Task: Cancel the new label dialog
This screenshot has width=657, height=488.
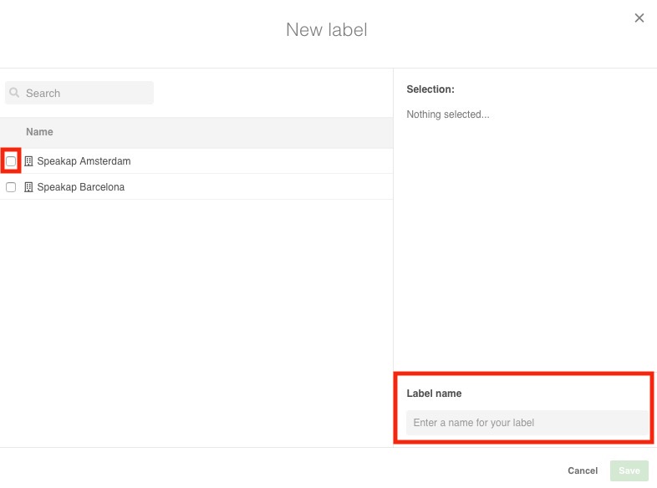Action: (x=583, y=470)
